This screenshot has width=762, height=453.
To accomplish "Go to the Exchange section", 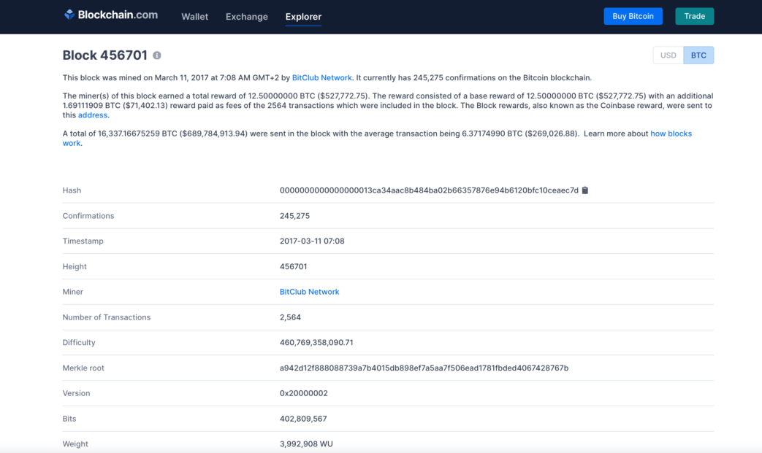I will (x=246, y=17).
